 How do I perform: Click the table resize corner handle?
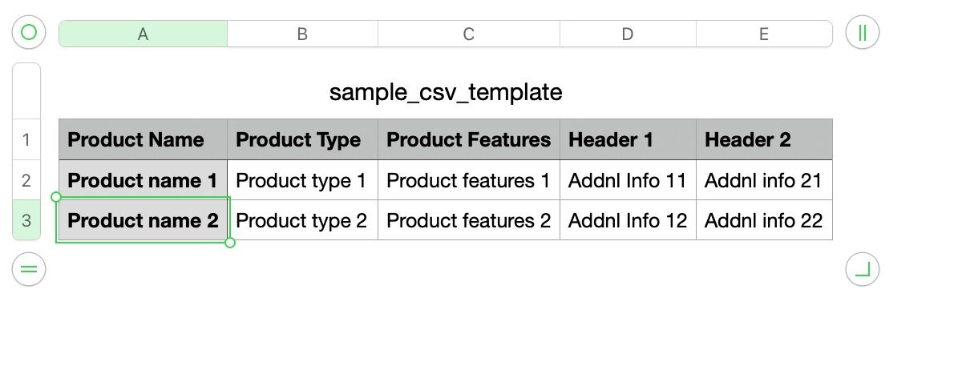pos(862,270)
